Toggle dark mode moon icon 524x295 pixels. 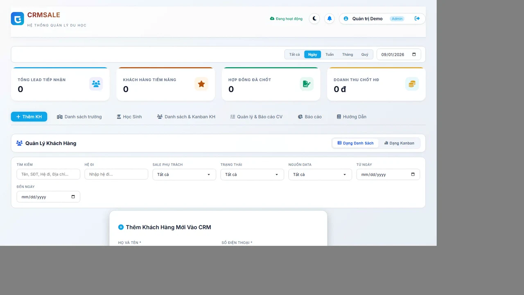314,18
